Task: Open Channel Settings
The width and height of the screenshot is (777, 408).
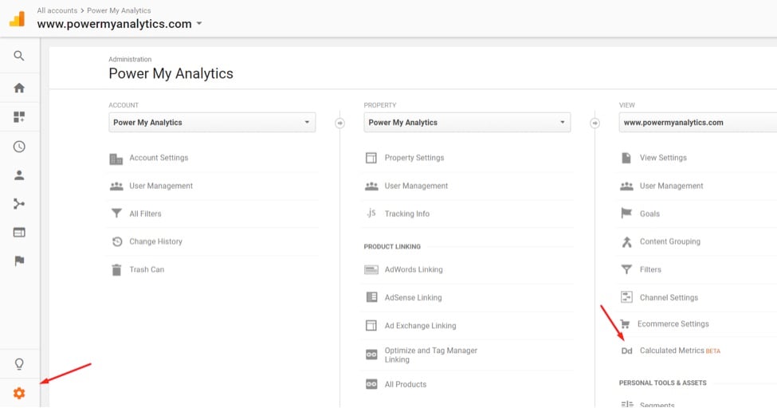Action: 669,297
